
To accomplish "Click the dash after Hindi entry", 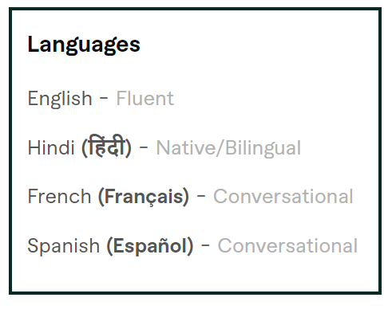I will [x=144, y=146].
